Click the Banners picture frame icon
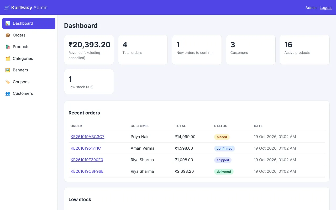 click(8, 70)
